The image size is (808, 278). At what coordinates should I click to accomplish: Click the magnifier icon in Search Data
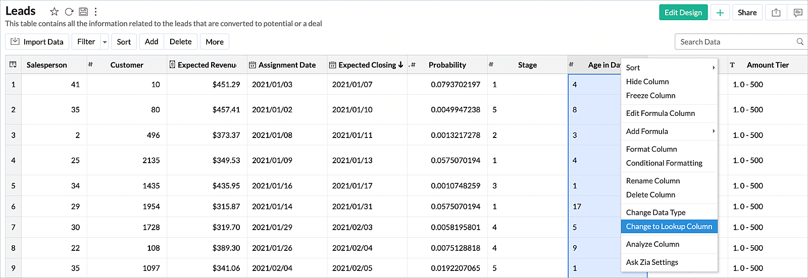click(x=800, y=42)
